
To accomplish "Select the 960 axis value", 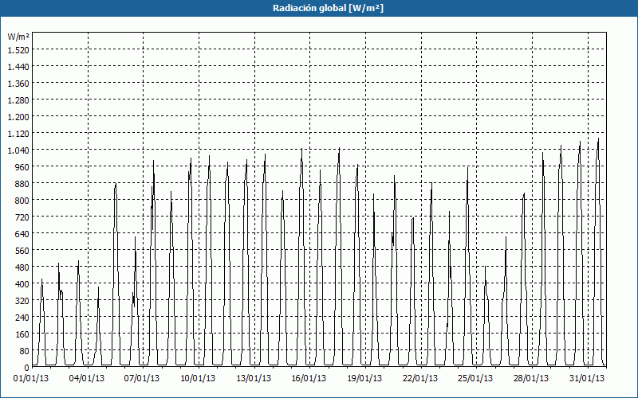I will pyautogui.click(x=22, y=167).
